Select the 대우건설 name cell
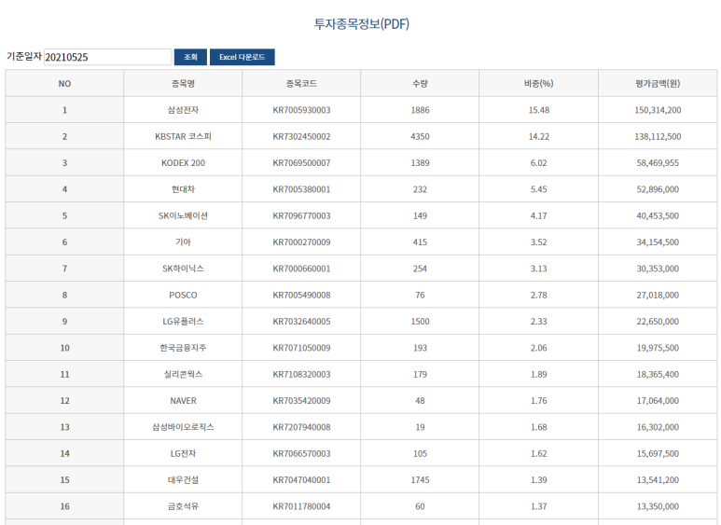 (183, 480)
